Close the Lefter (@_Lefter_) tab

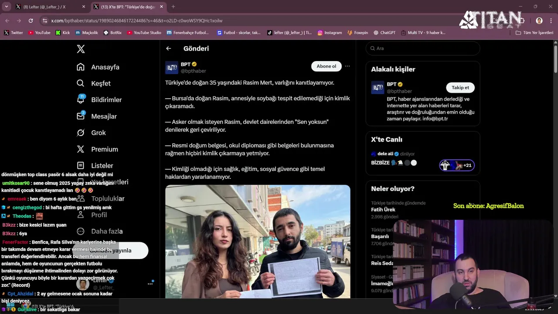[x=84, y=7]
